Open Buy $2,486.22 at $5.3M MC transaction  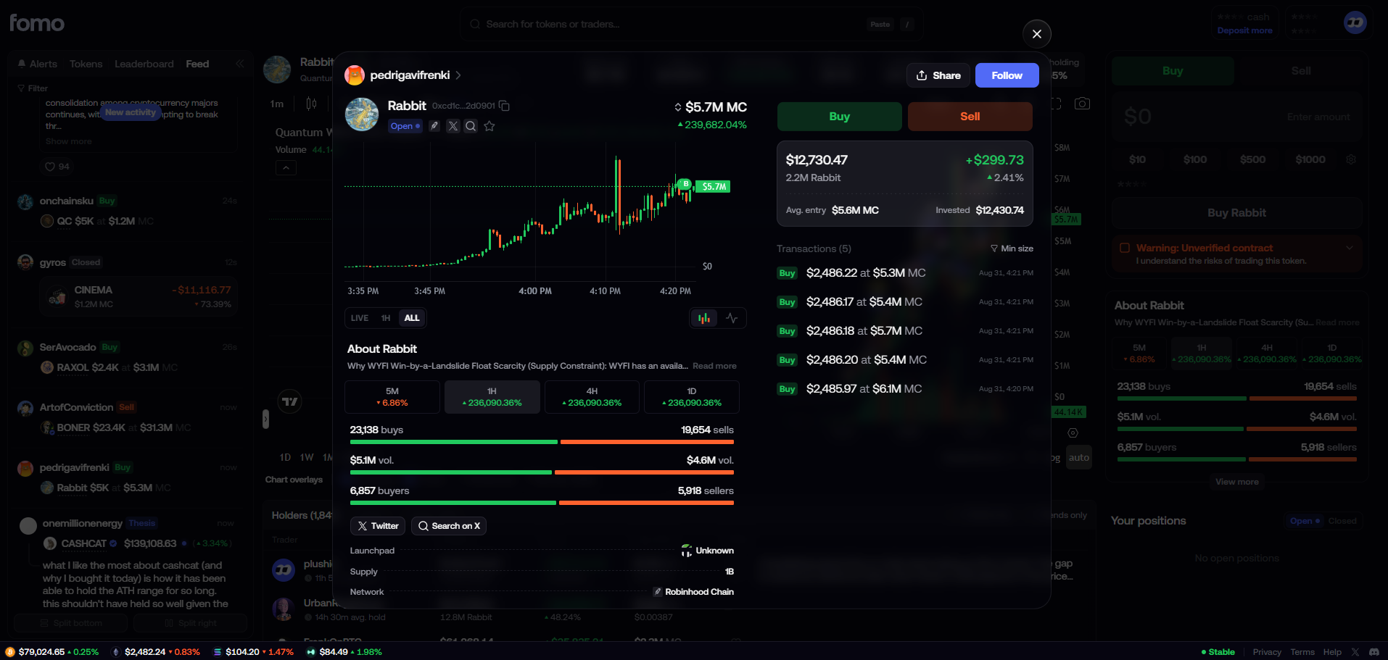[x=905, y=273]
